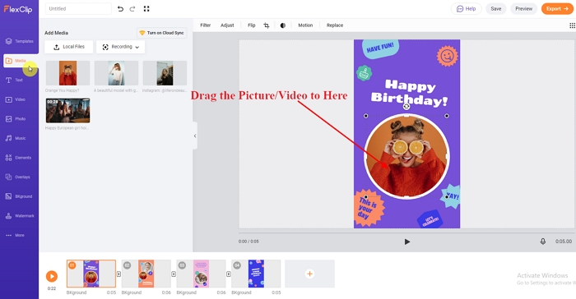Select the circular photo on canvas

406,157
